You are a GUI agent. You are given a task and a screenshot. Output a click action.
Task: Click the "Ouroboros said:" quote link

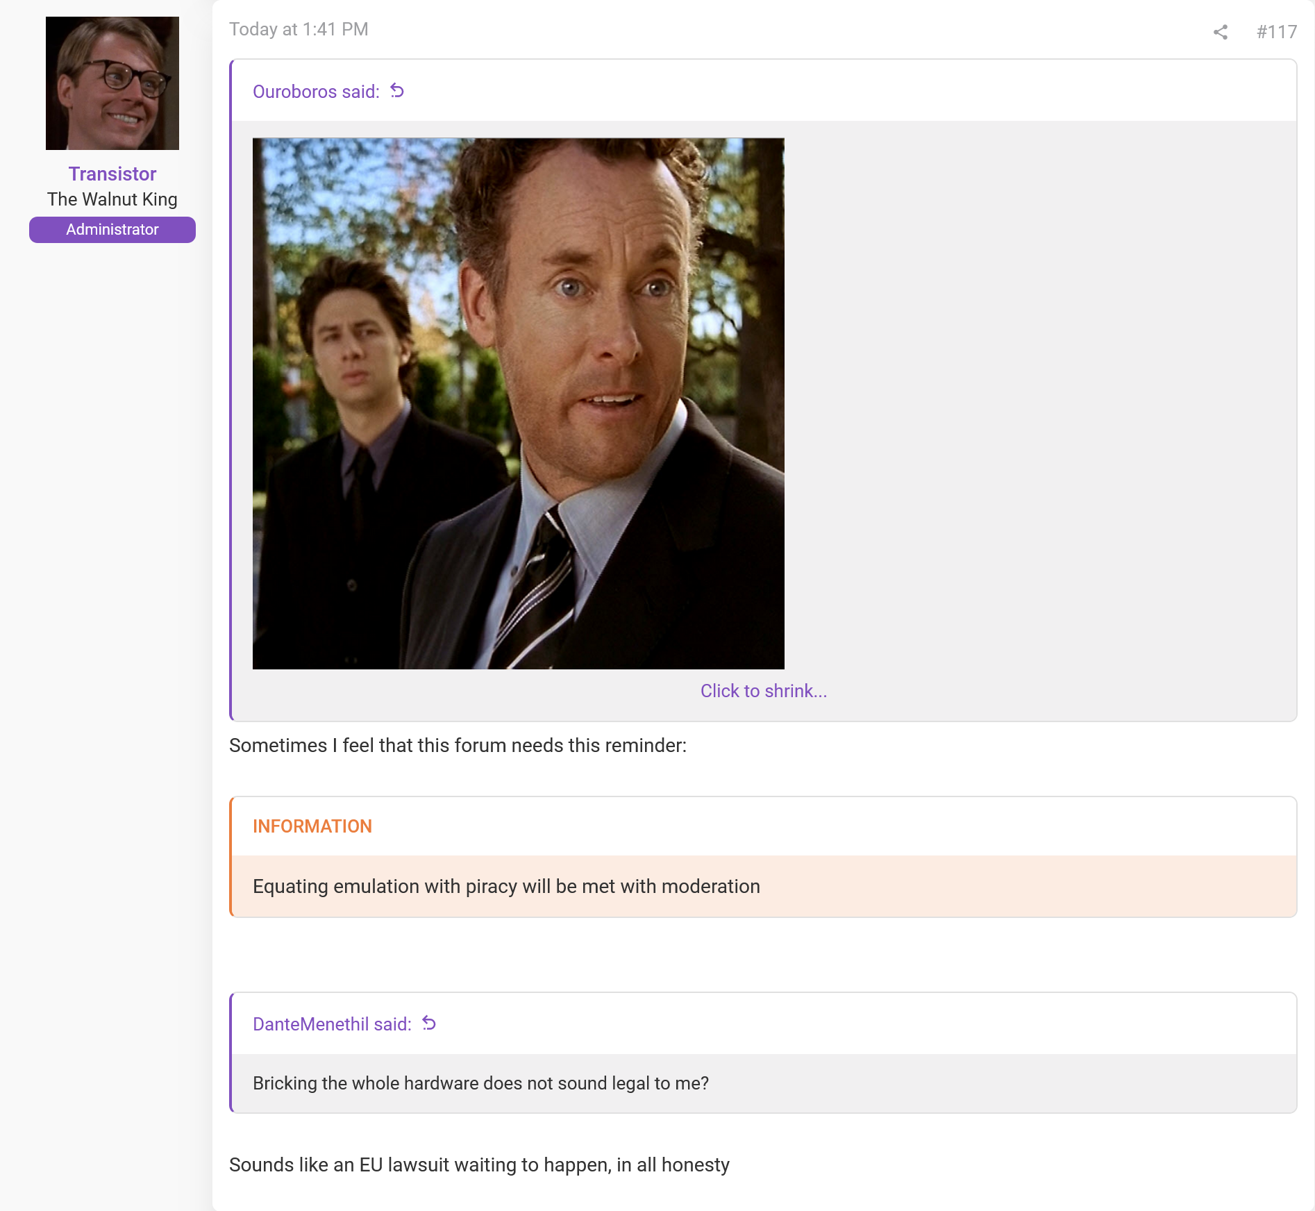click(316, 92)
